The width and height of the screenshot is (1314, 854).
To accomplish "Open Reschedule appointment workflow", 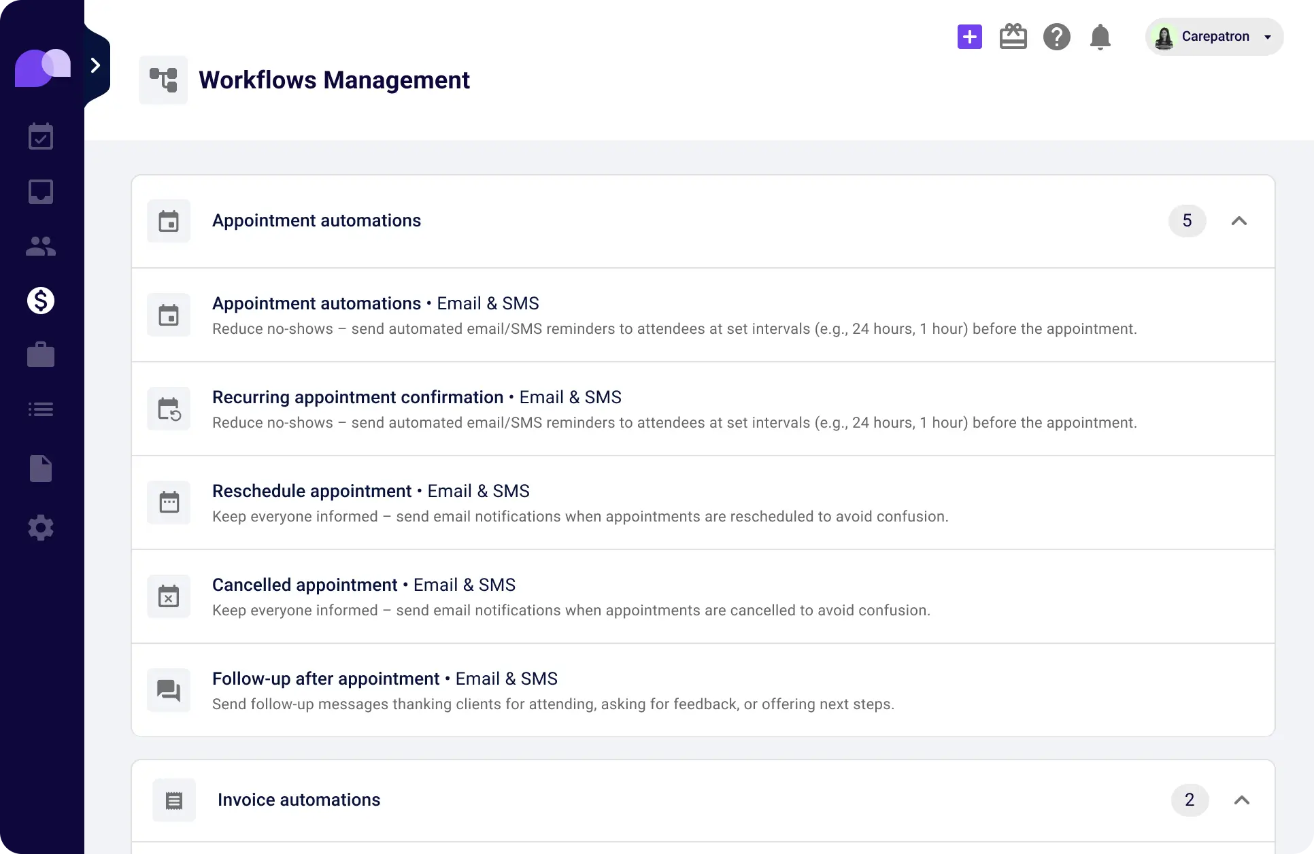I will click(x=312, y=491).
